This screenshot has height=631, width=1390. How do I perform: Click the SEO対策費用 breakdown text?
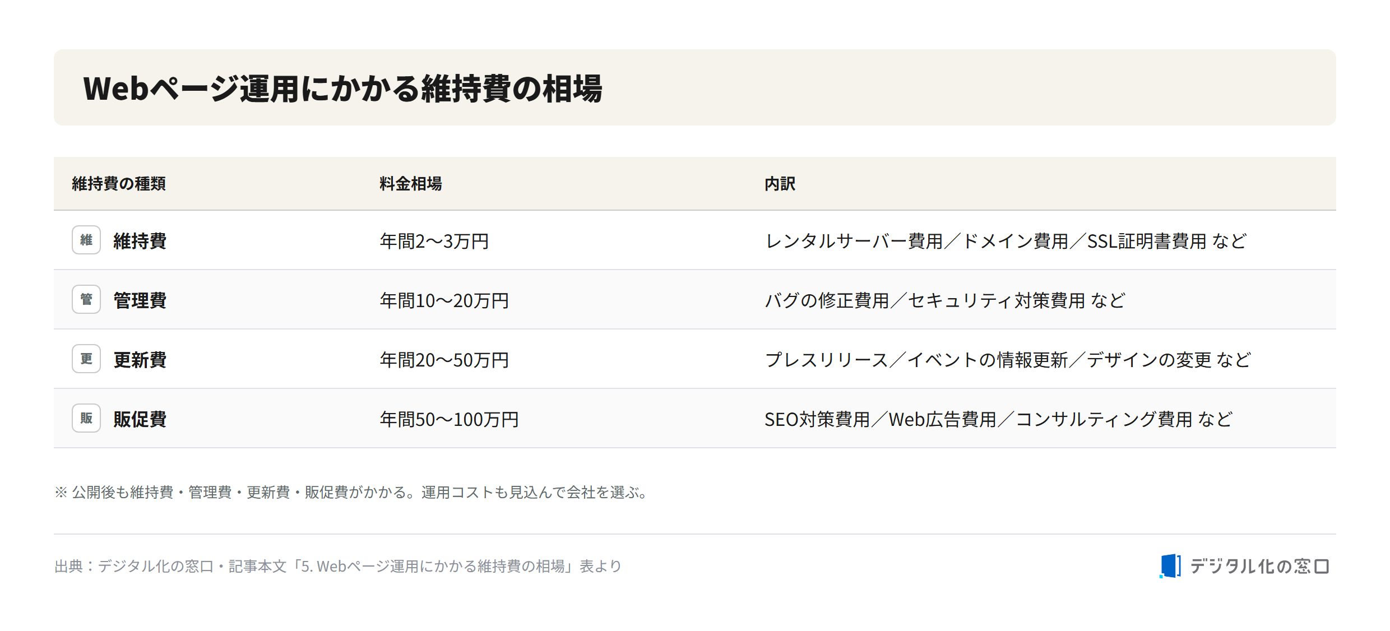click(817, 419)
